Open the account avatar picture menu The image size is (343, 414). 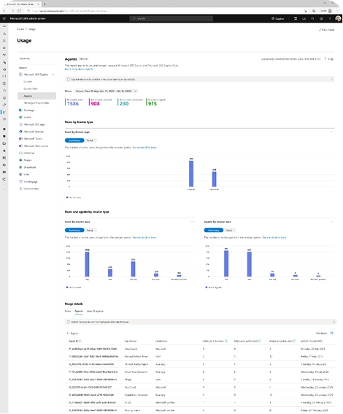pos(338,18)
